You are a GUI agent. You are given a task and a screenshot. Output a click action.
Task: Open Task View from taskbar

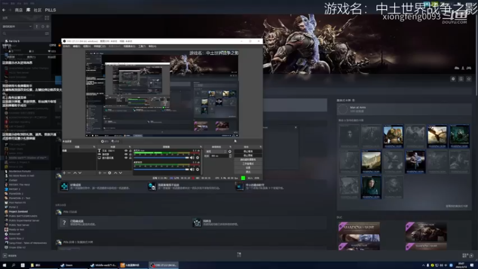(x=23, y=265)
